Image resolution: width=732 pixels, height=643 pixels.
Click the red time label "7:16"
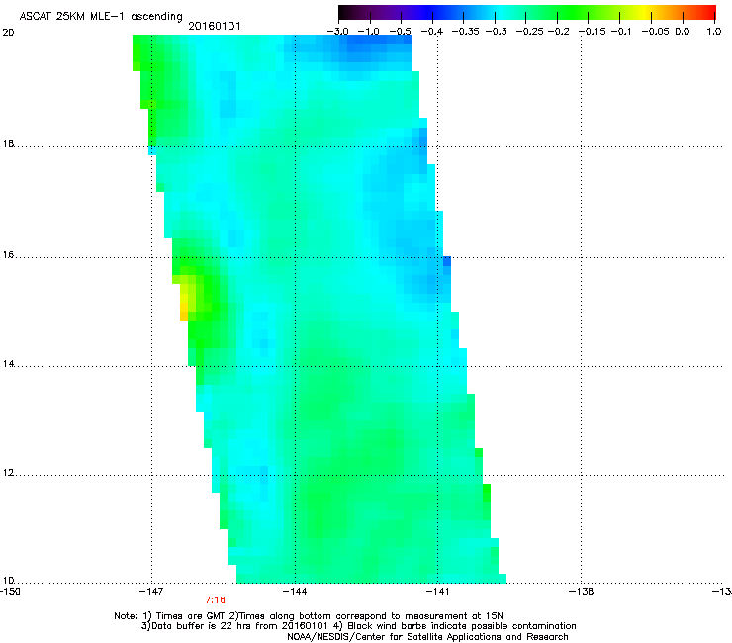216,600
